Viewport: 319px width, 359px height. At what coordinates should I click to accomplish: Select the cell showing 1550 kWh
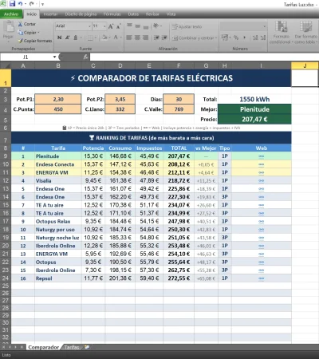[254, 99]
